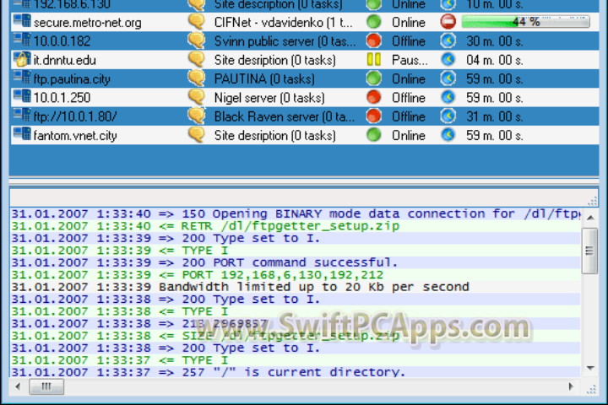Click the speech bubble icon next to PAUTINA
This screenshot has width=608, height=405.
(197, 78)
